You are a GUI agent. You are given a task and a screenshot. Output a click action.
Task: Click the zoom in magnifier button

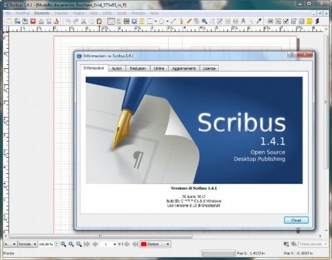79,244
